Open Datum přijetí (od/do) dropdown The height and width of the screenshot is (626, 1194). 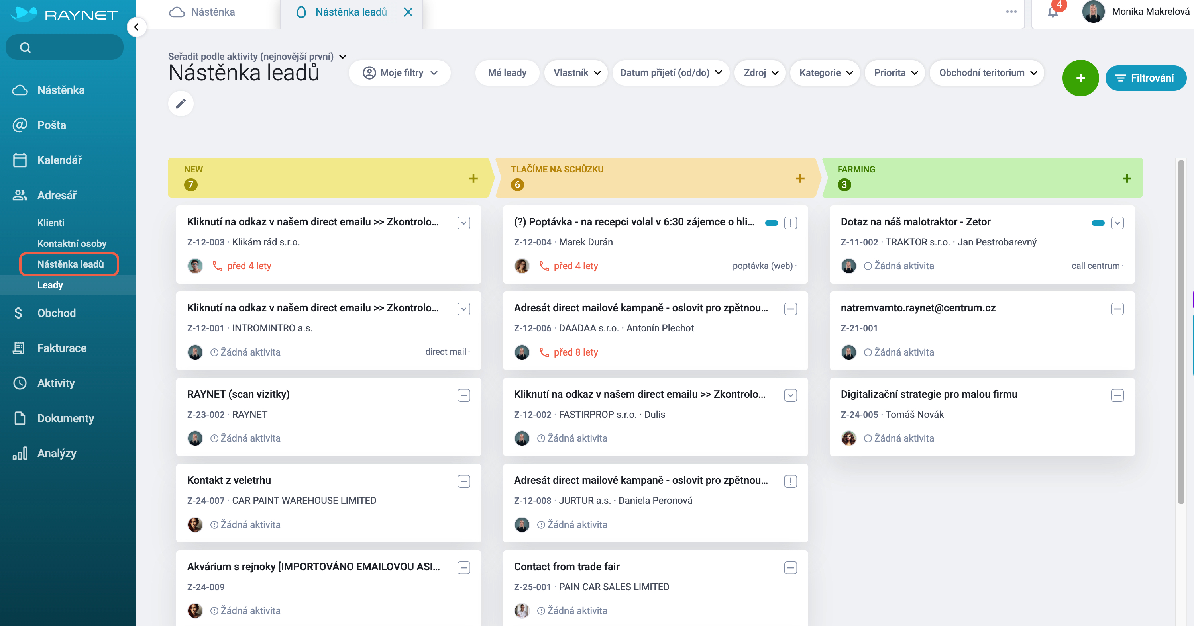[671, 73]
